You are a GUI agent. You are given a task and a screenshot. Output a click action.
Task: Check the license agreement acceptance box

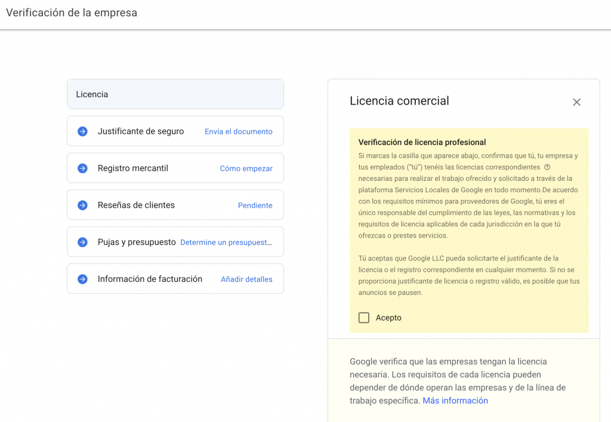click(x=364, y=318)
